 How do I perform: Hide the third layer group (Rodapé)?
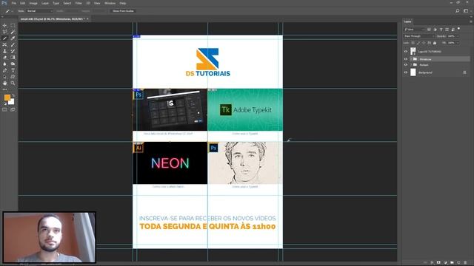coord(406,65)
